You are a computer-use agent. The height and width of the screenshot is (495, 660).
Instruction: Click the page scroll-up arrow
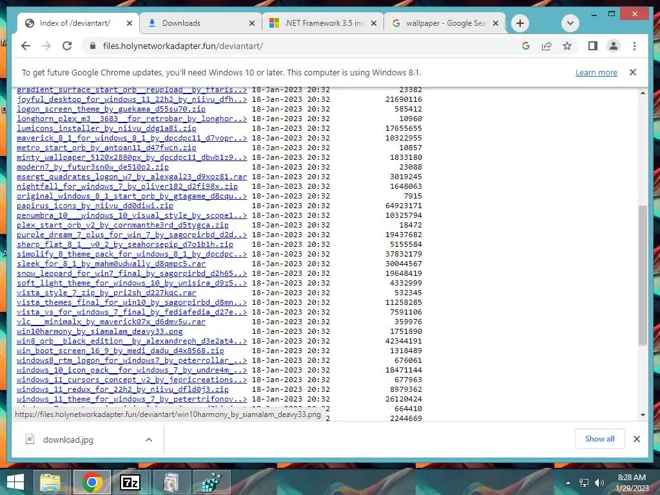tap(643, 93)
